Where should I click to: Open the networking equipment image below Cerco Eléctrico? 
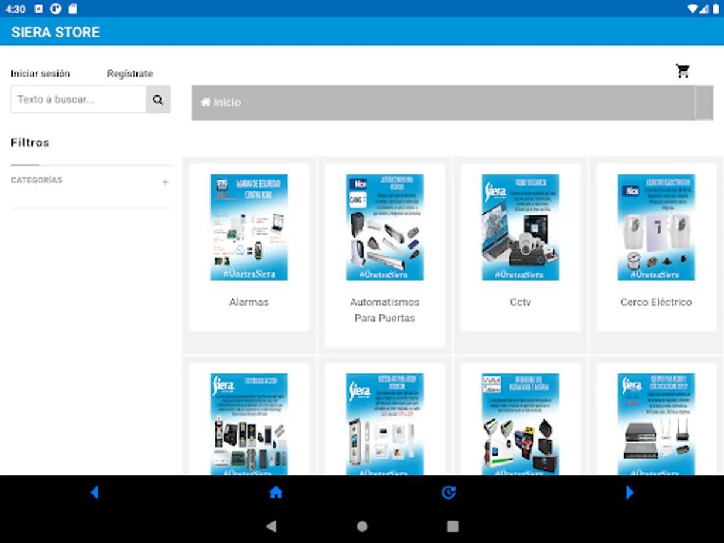pos(656,424)
